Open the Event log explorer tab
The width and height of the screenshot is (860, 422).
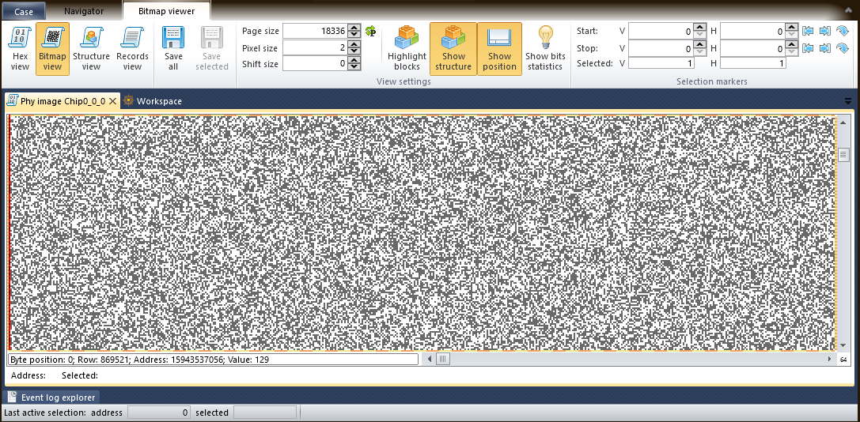[x=51, y=398]
